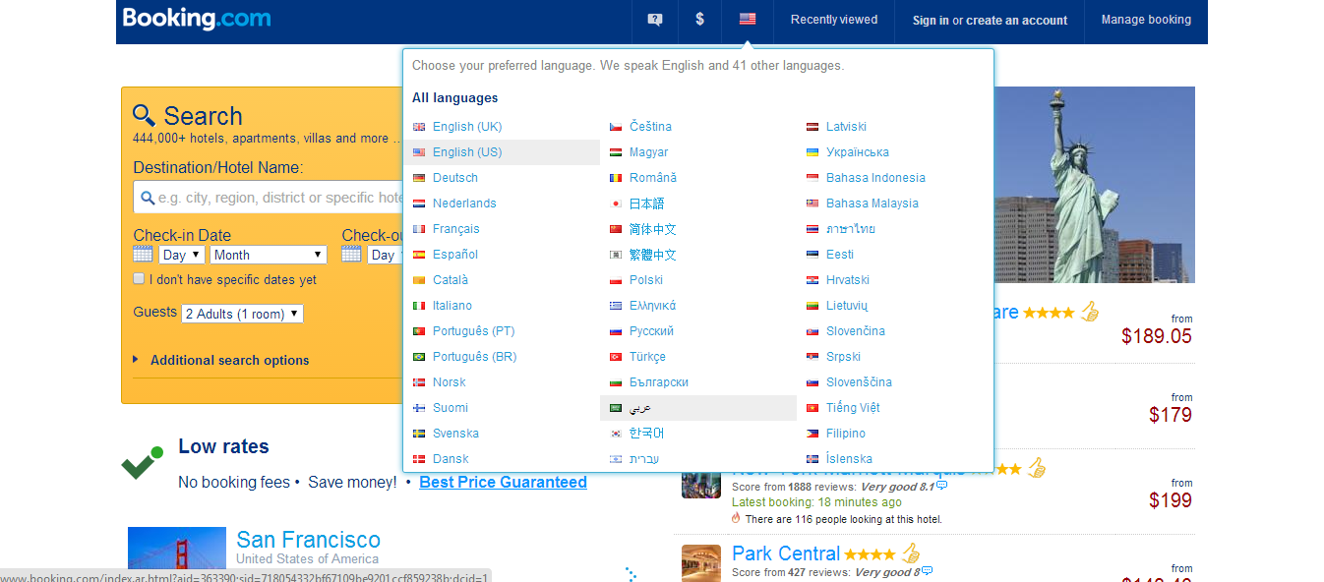Click the South Korean flag beside 한국어
The width and height of the screenshot is (1324, 582).
tap(616, 434)
